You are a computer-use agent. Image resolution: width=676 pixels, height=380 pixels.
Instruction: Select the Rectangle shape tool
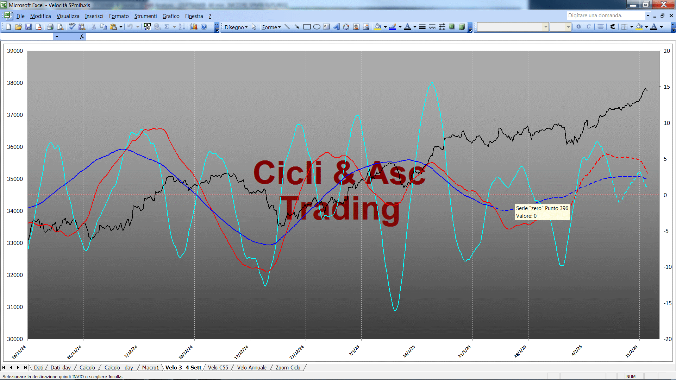coord(307,27)
